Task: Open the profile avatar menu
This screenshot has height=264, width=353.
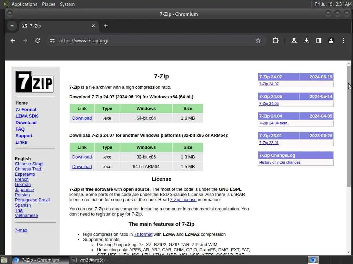Action: 331,41
